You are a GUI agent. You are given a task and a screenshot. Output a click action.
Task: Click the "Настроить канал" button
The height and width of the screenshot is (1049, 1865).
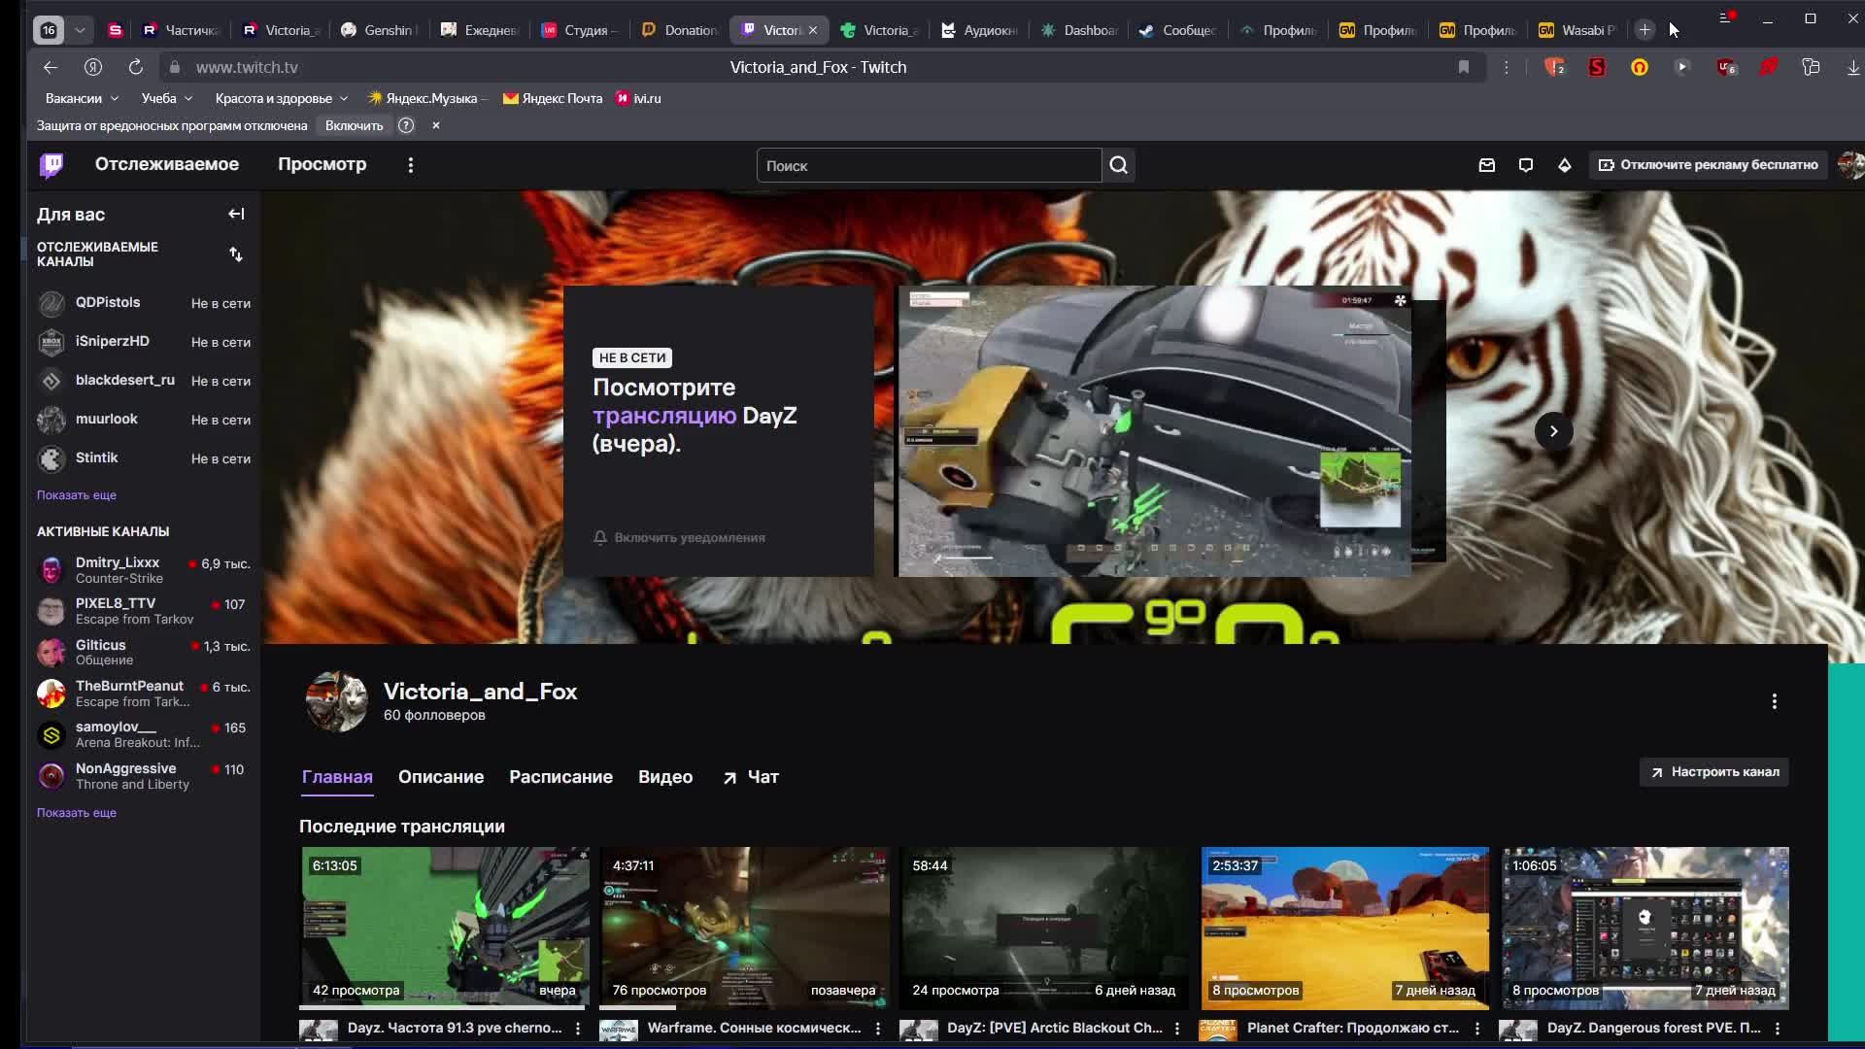(1713, 772)
